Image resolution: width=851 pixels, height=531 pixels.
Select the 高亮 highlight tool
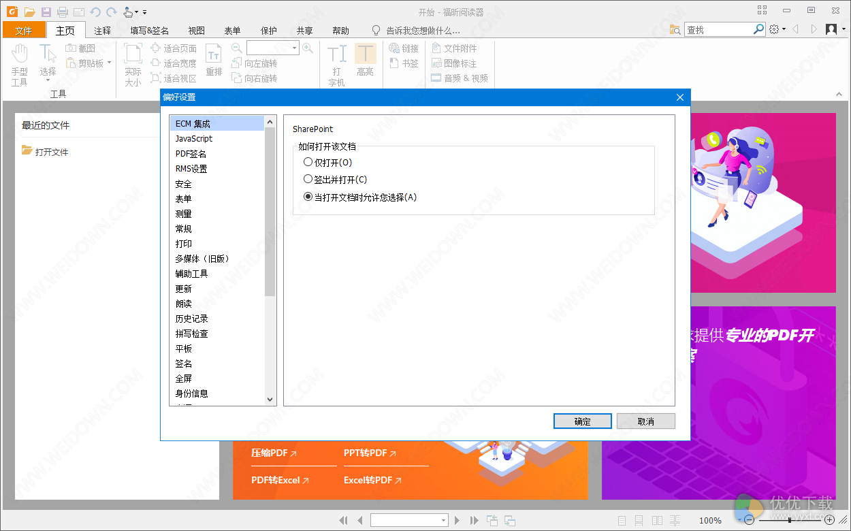[366, 61]
